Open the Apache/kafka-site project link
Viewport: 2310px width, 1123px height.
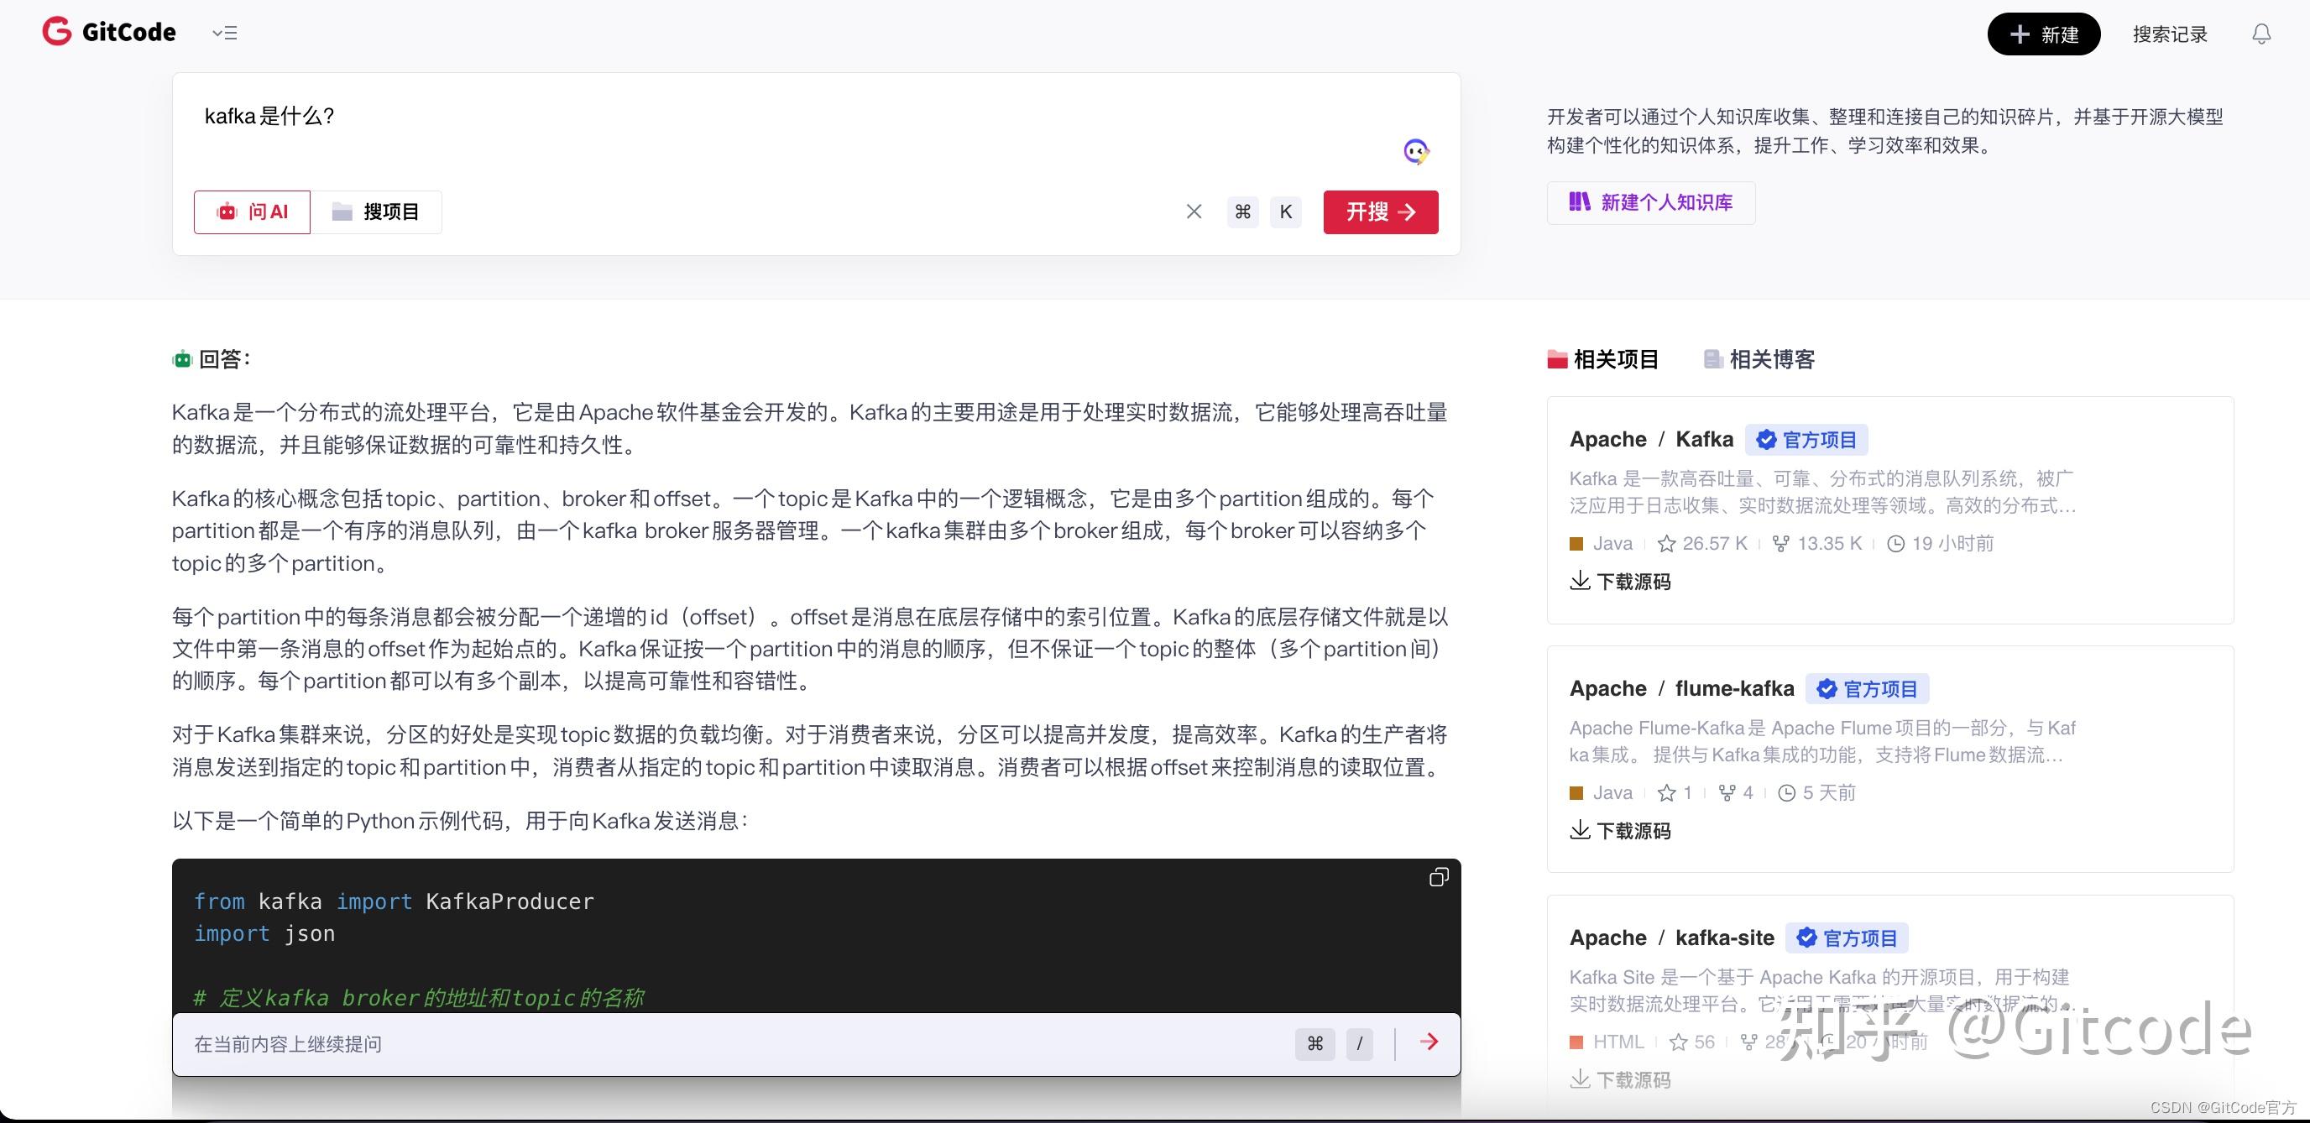[1671, 938]
